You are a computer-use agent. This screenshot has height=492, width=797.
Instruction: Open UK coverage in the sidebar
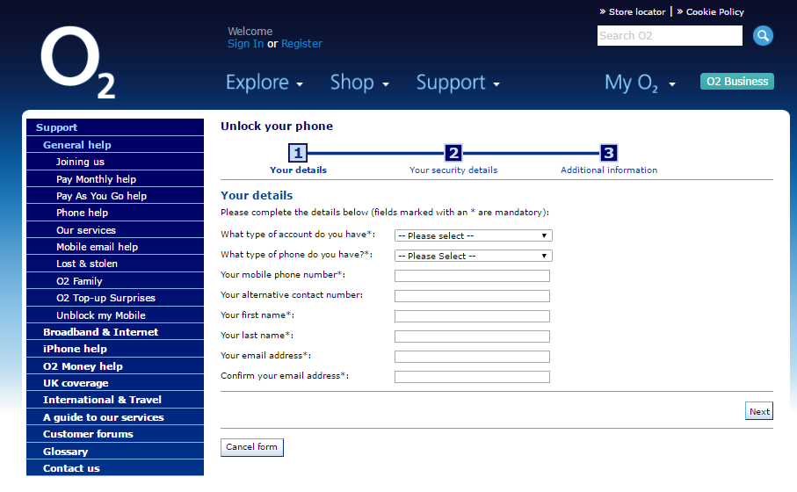click(115, 383)
